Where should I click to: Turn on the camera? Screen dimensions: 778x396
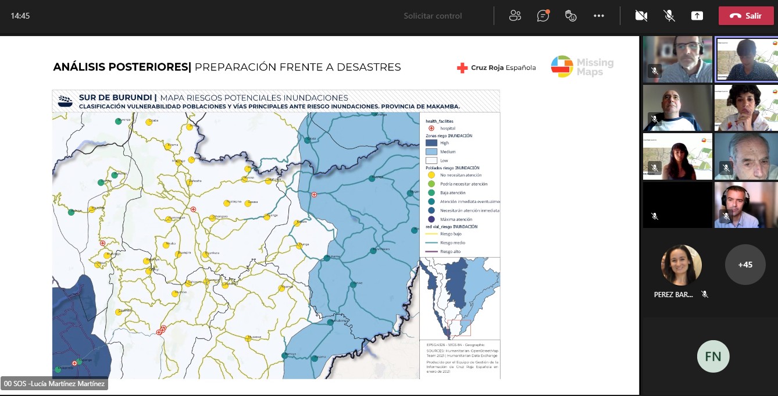point(641,16)
